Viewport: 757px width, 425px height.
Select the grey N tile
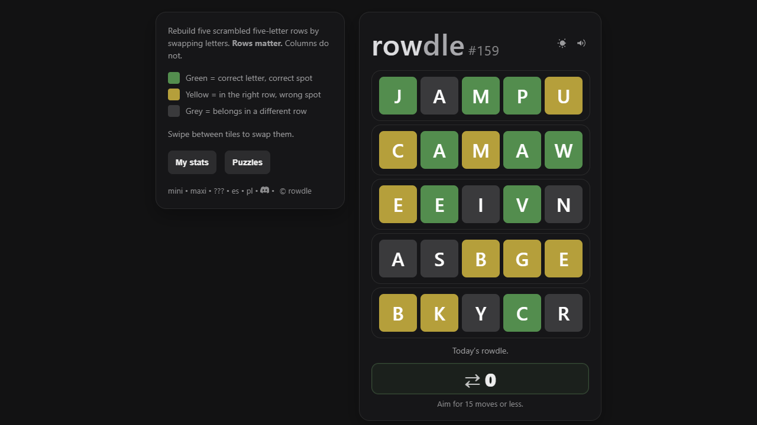tap(564, 204)
